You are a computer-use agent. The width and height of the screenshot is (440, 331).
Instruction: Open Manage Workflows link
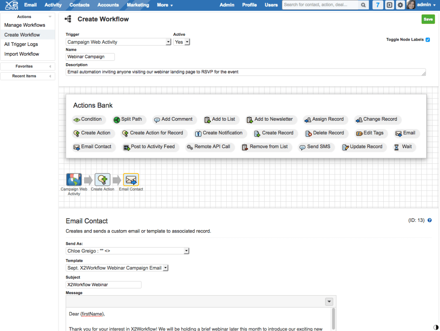pyautogui.click(x=25, y=25)
